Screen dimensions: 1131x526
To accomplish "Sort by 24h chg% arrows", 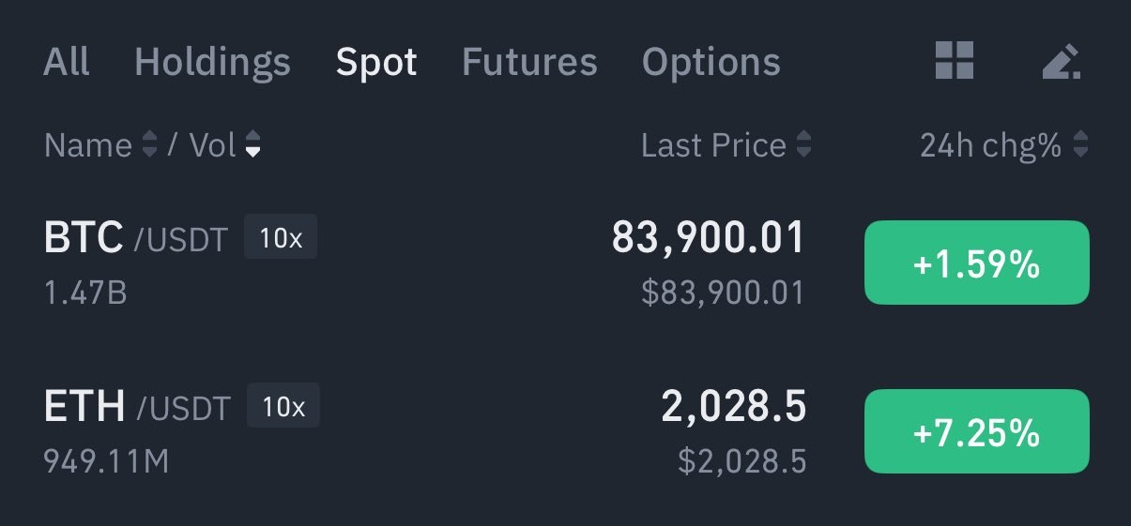I will [1080, 145].
